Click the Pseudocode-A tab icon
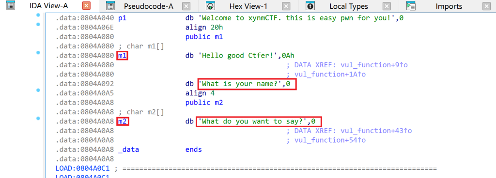Image resolution: width=496 pixels, height=178 pixels. coord(110,6)
